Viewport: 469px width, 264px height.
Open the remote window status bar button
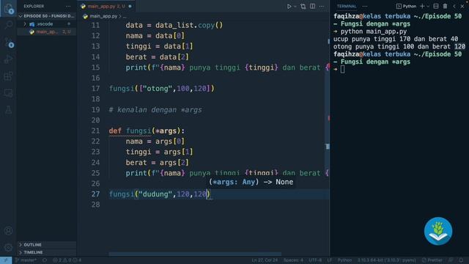(x=6, y=260)
